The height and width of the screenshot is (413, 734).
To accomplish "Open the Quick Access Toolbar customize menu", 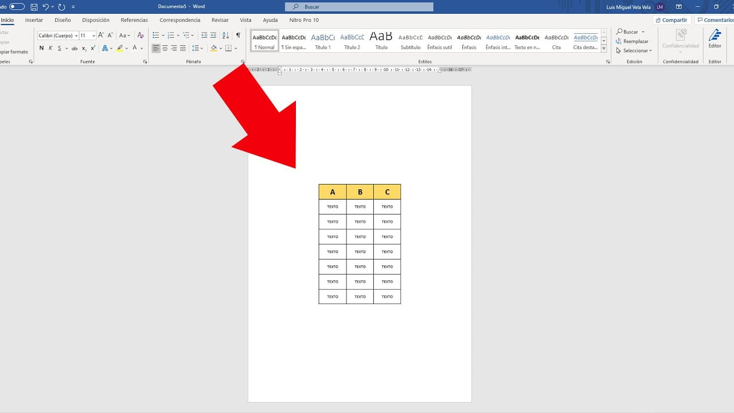I will (x=73, y=7).
